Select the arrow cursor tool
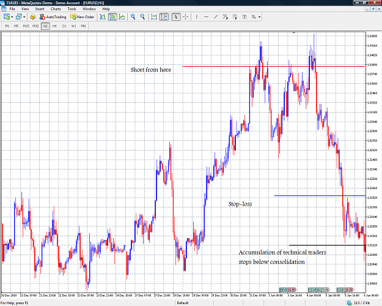The image size is (382, 306). (175, 17)
